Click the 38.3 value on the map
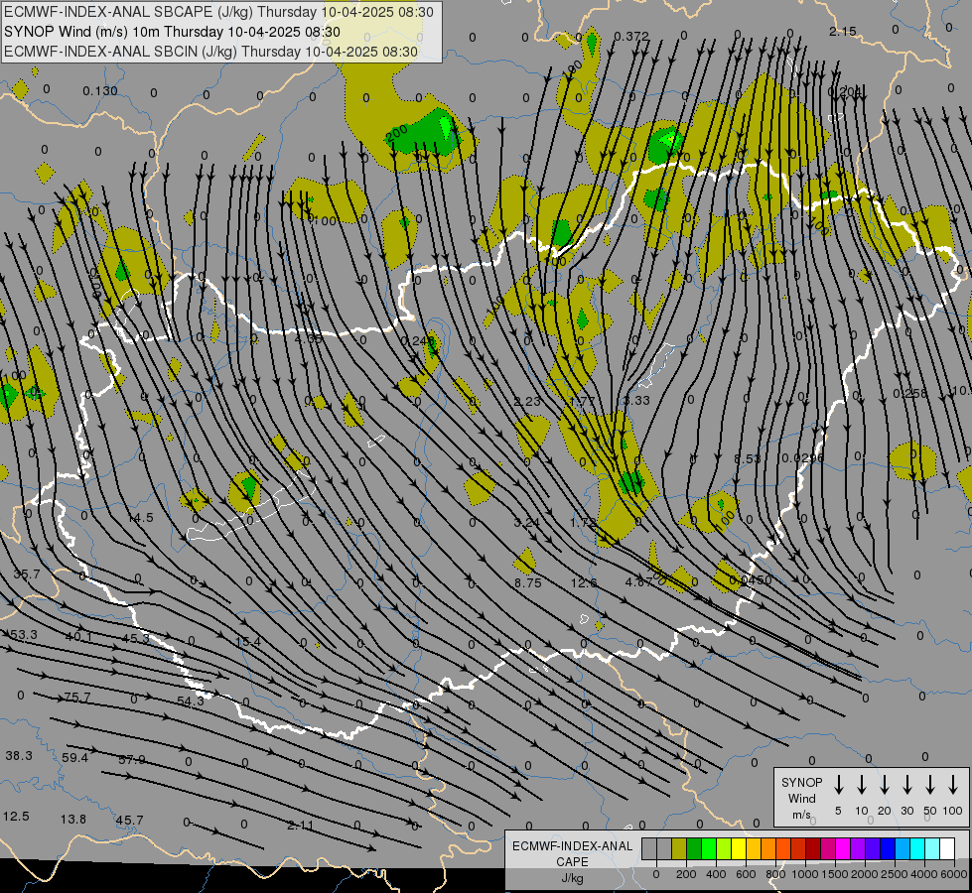This screenshot has height=893, width=972. (x=19, y=755)
